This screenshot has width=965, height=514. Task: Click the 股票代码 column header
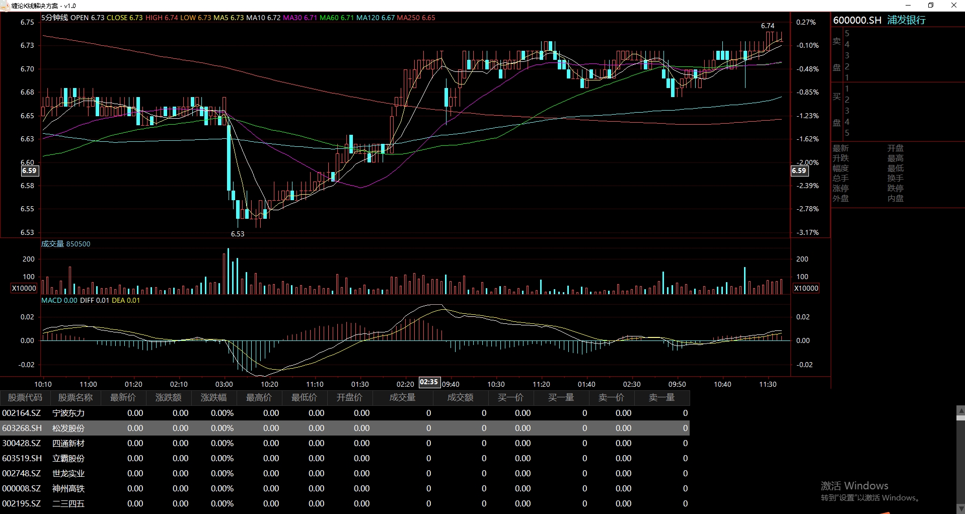tap(25, 398)
